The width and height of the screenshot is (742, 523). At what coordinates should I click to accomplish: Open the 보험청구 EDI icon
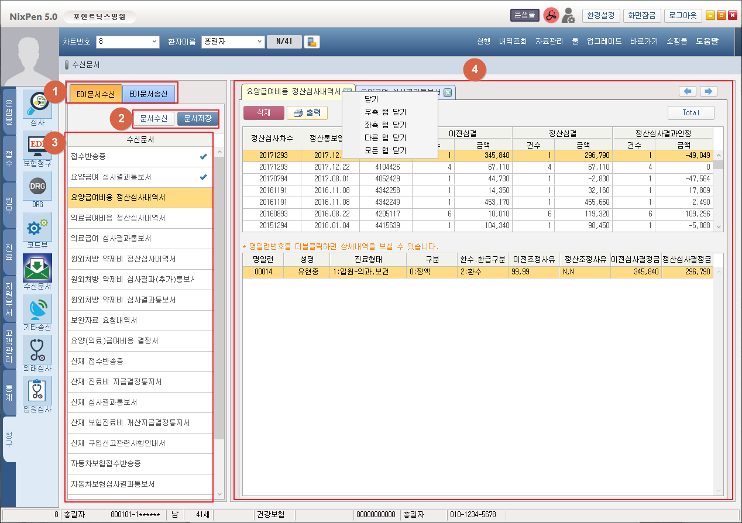(37, 144)
